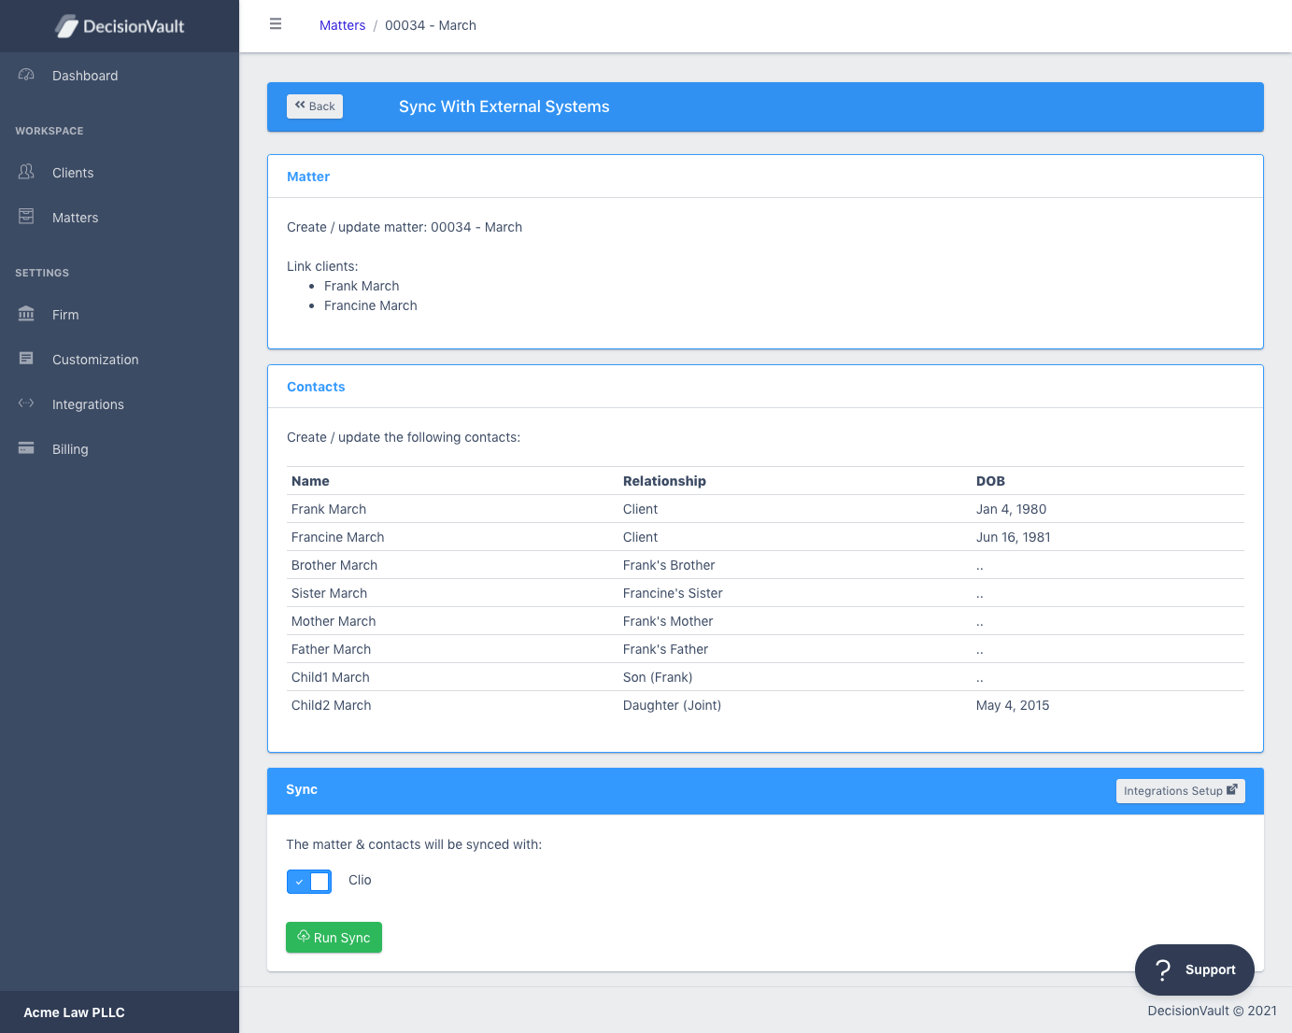Click the Firm building icon

pos(26,314)
